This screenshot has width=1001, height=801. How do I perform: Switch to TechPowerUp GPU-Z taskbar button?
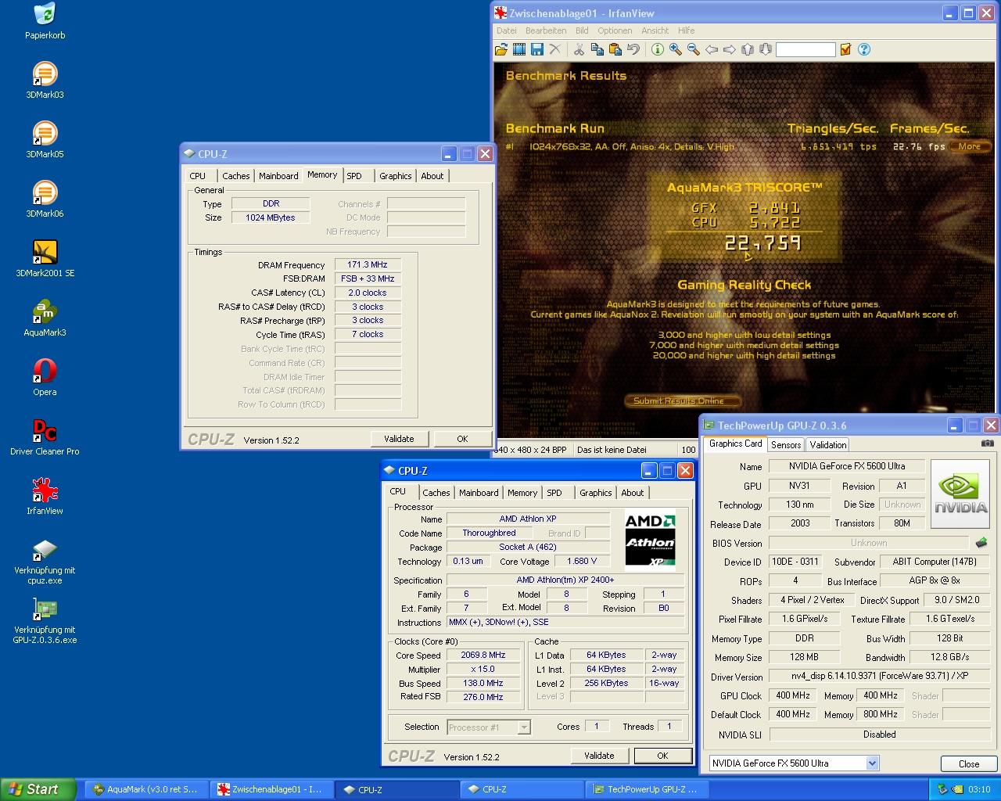646,789
